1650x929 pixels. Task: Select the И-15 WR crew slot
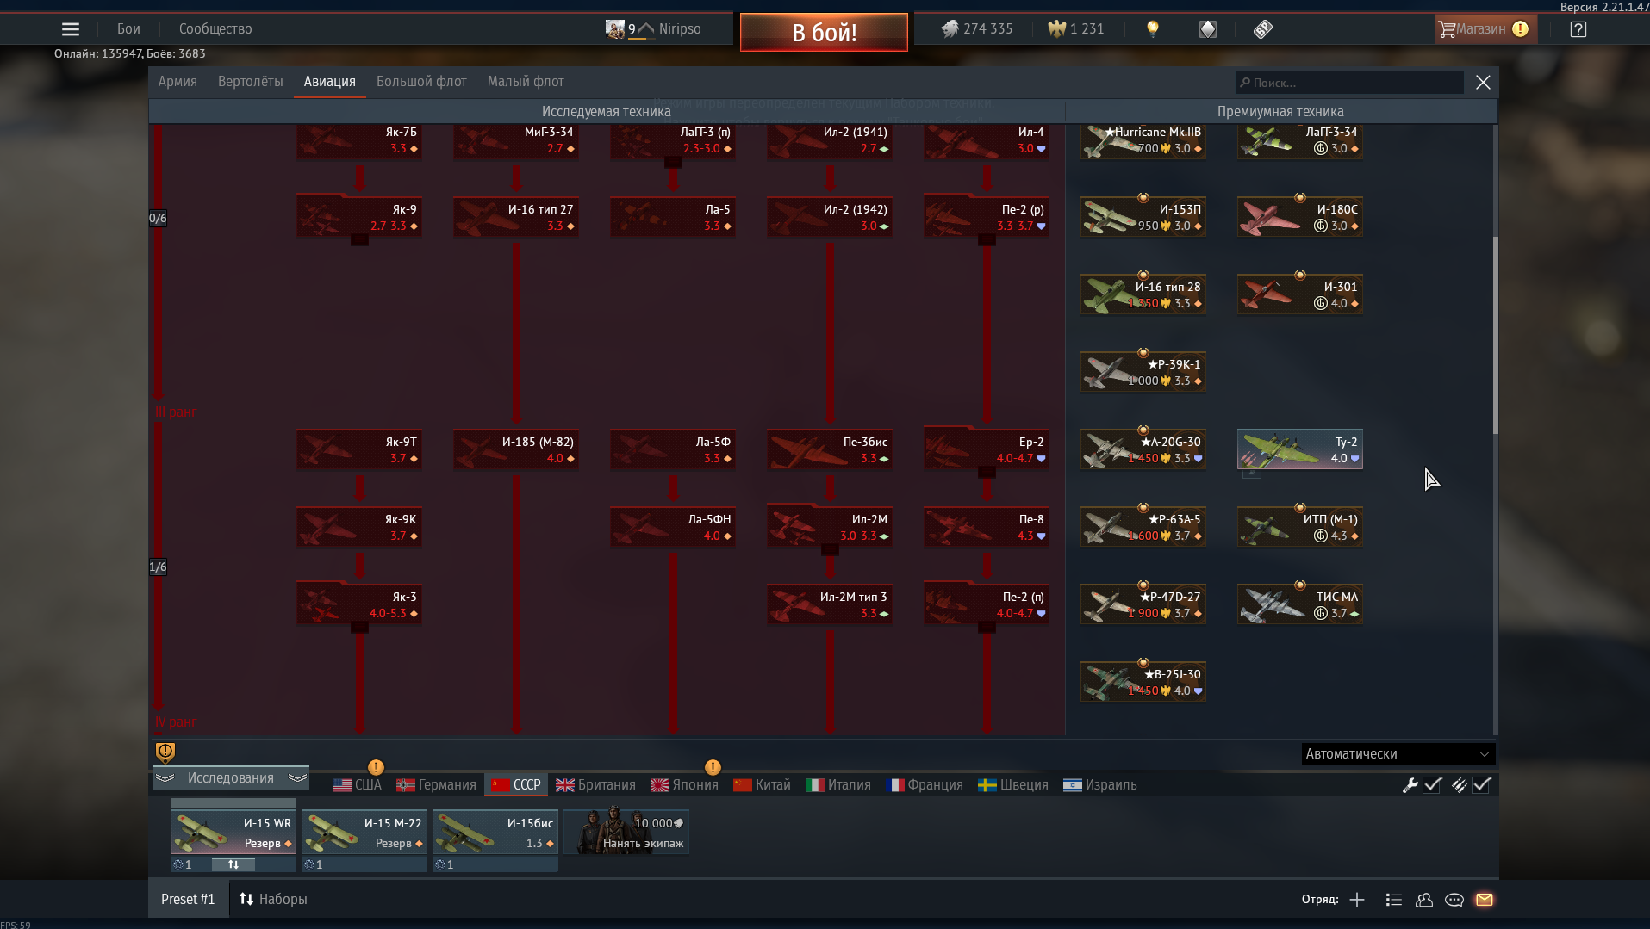click(x=233, y=832)
